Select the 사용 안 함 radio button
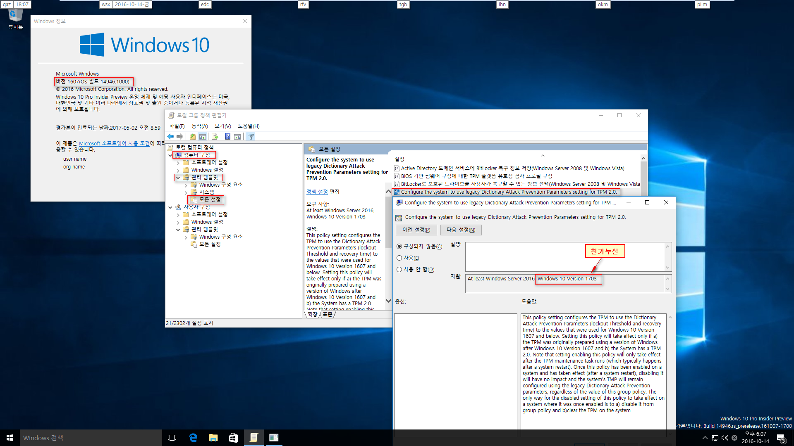794x446 pixels. 399,270
